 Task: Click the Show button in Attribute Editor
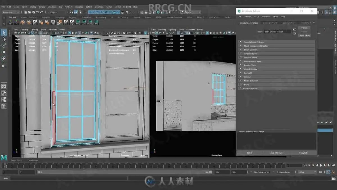(x=301, y=36)
